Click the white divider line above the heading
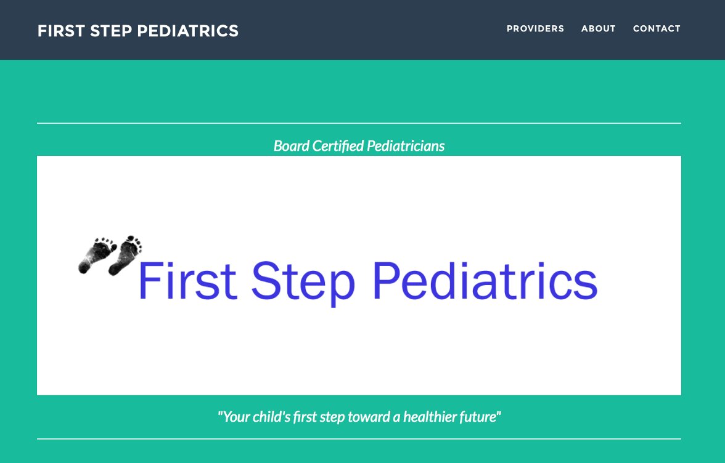725x463 pixels. tap(359, 123)
